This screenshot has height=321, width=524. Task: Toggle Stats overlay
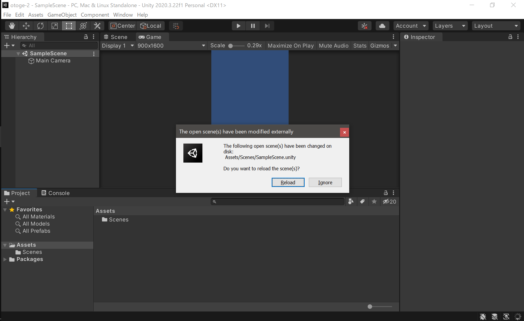(x=360, y=45)
